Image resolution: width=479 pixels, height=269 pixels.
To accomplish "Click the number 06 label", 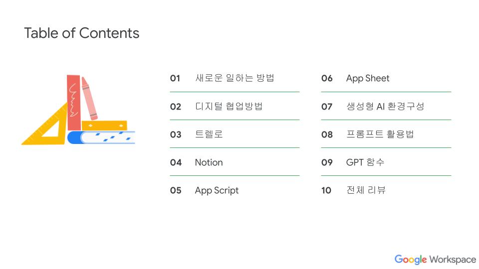I will (x=327, y=78).
